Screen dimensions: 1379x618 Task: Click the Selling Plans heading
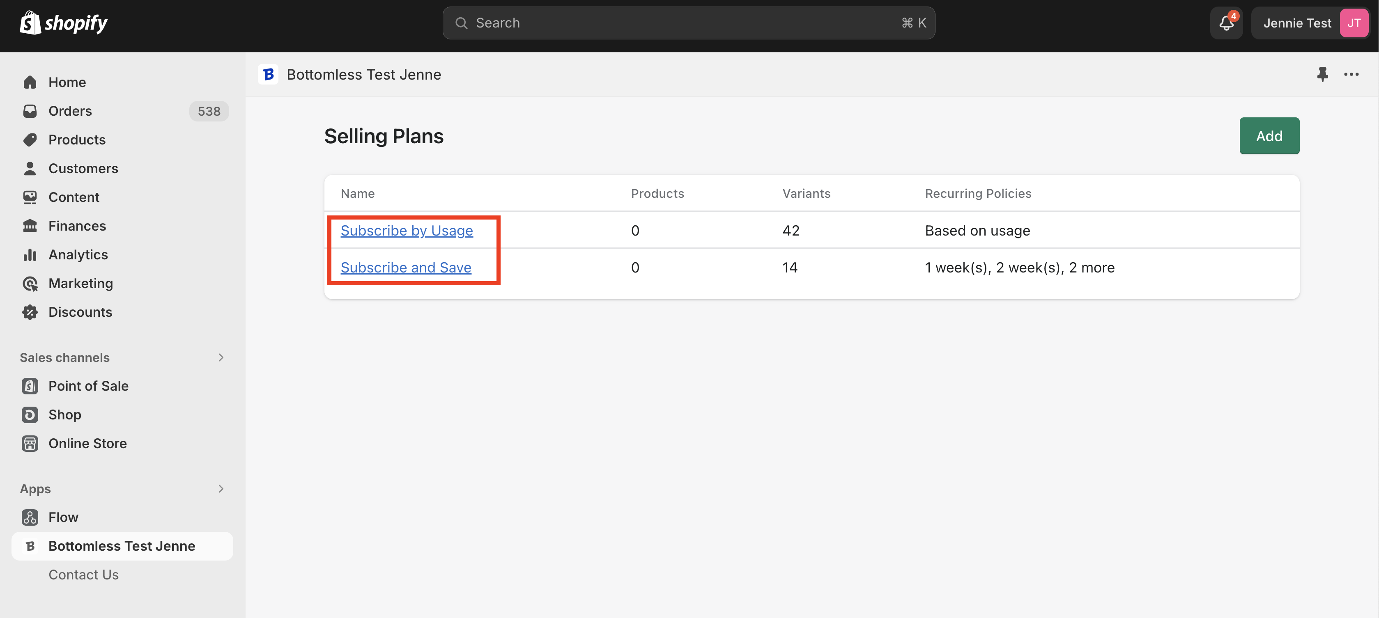coord(384,136)
